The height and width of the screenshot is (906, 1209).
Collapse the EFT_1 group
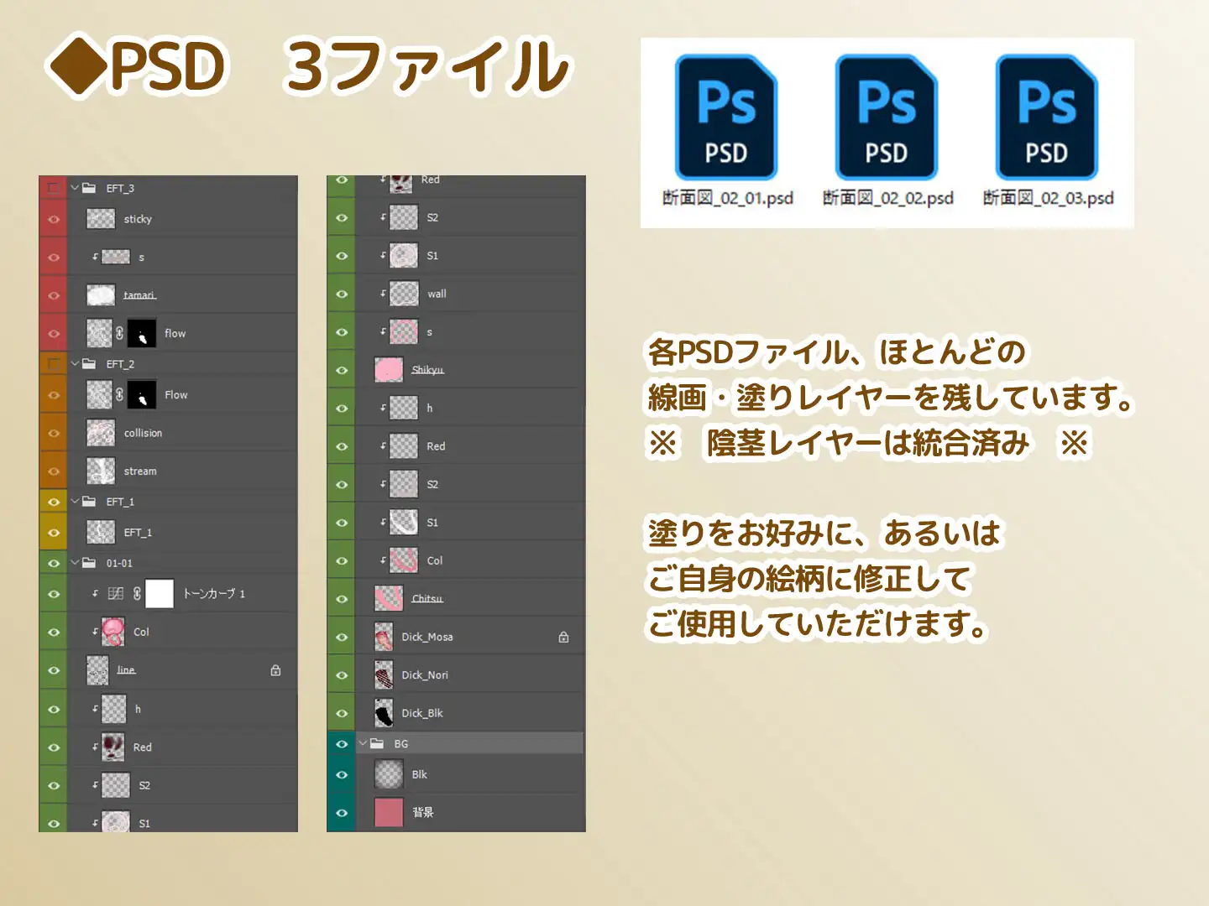pos(75,501)
